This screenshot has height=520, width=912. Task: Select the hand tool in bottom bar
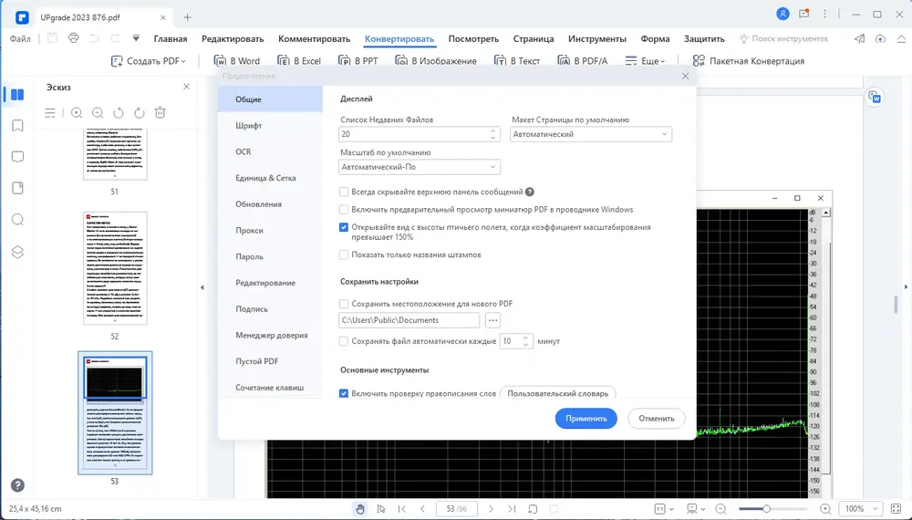click(360, 509)
